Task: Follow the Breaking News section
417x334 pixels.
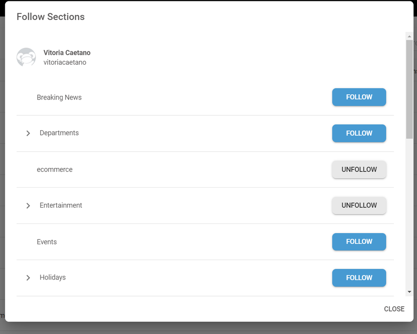Action: click(x=359, y=97)
